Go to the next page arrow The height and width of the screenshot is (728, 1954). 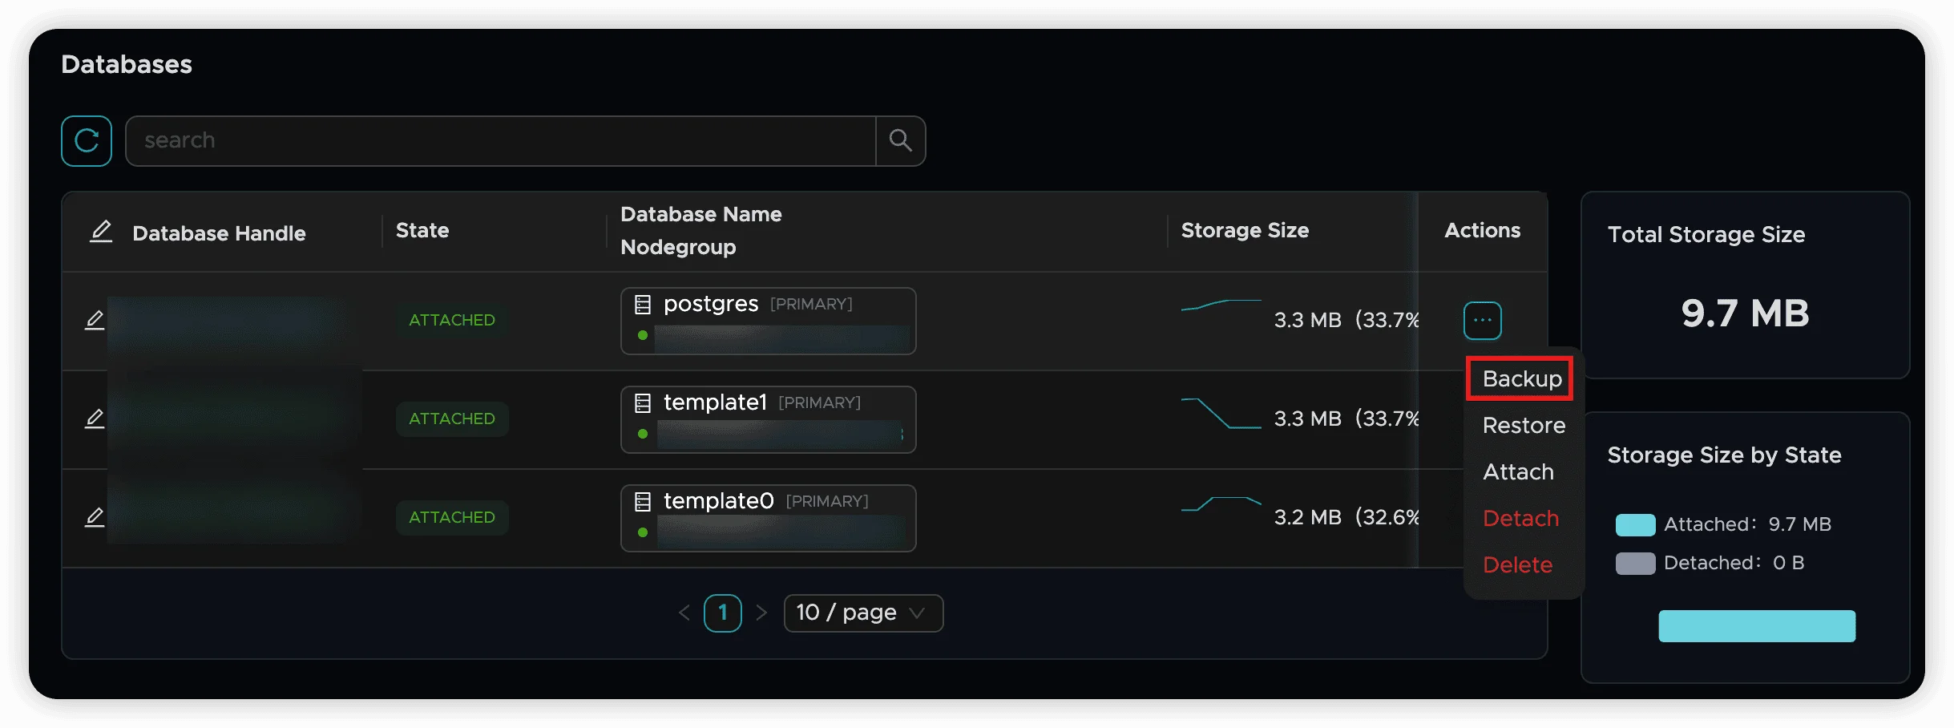[761, 613]
